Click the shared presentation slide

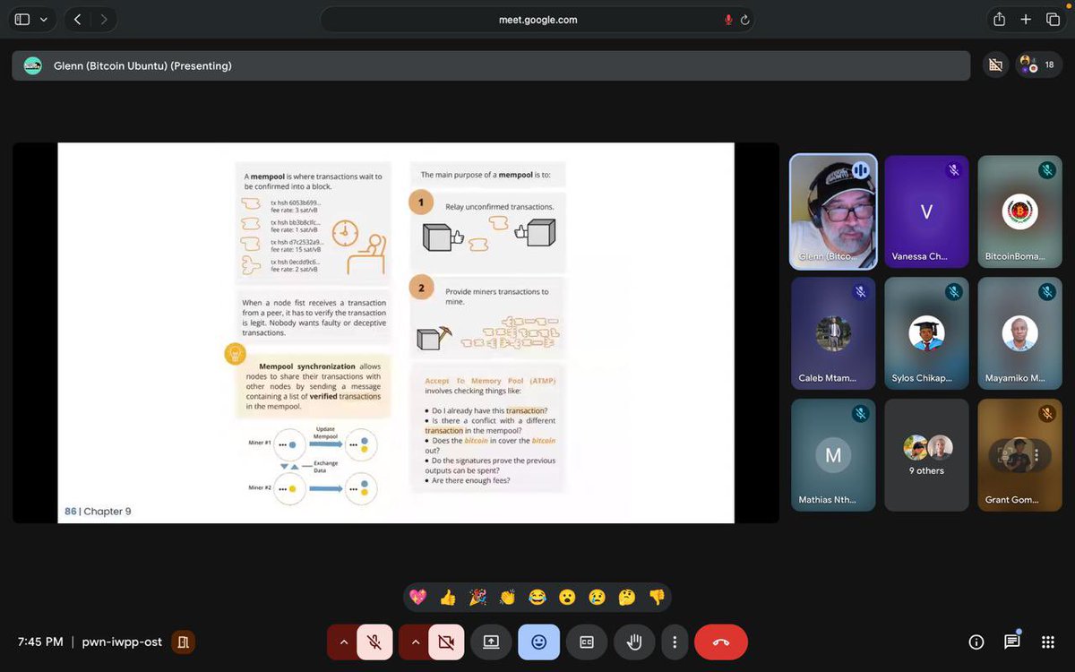[x=396, y=332]
